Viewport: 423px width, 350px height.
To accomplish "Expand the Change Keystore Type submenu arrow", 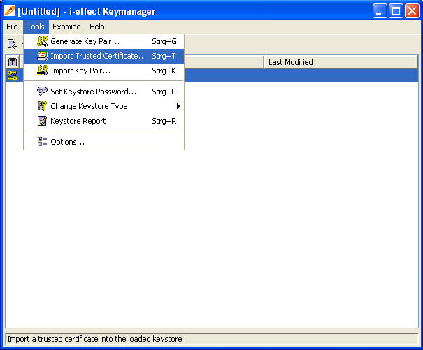I will point(178,106).
